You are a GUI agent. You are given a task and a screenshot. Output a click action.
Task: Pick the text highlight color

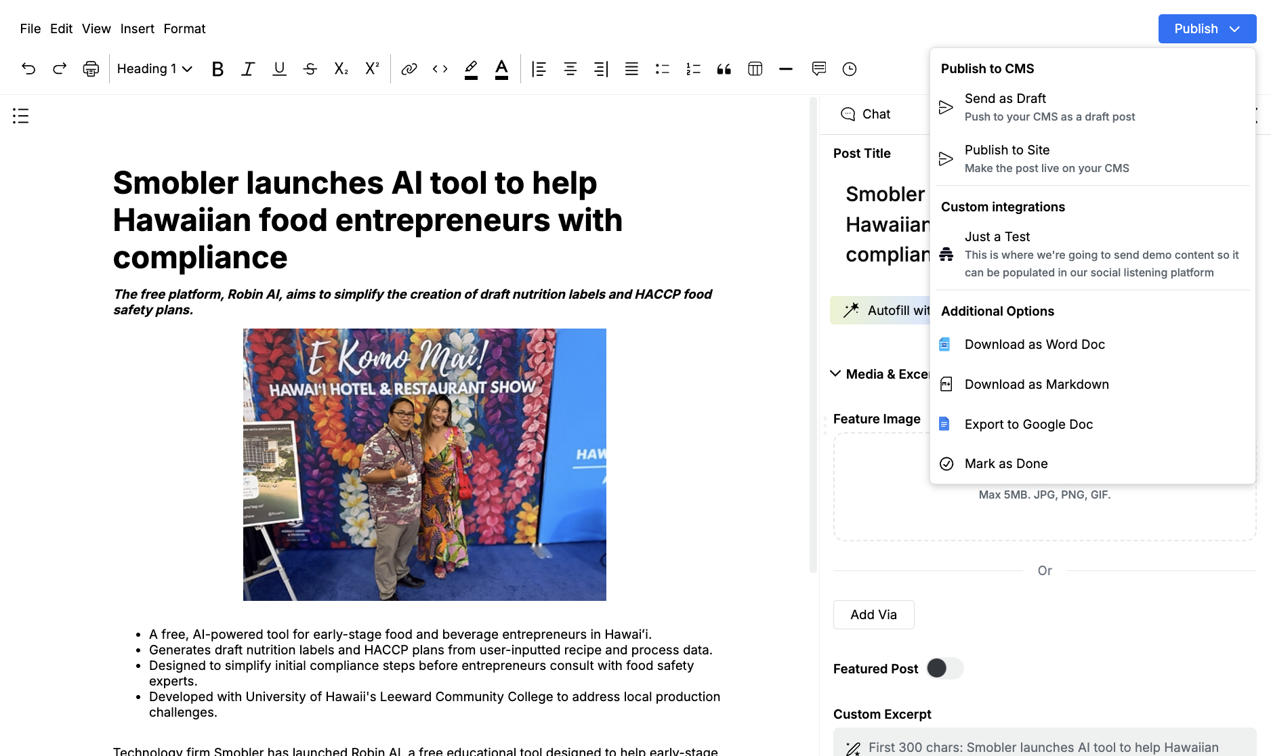(471, 68)
